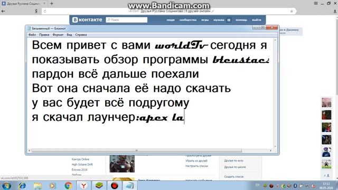
Task: Select the Друзья по вузу filter
Action: [233, 160]
